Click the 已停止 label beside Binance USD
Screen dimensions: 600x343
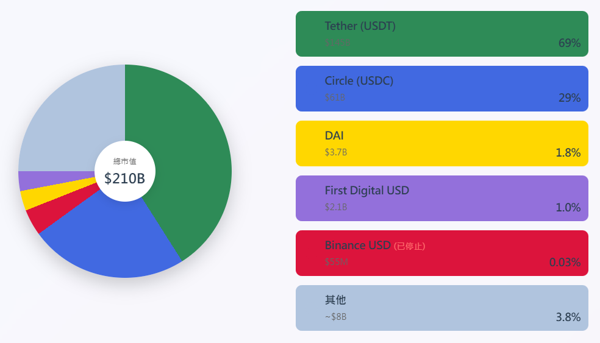(x=409, y=246)
